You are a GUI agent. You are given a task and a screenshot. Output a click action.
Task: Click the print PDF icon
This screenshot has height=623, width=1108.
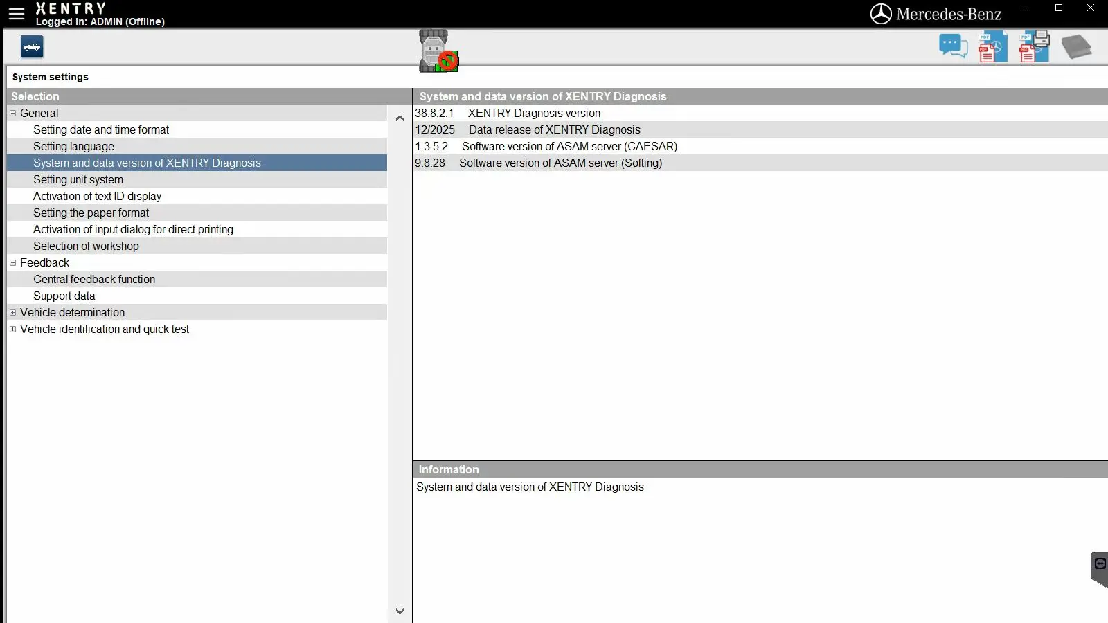click(x=1034, y=47)
